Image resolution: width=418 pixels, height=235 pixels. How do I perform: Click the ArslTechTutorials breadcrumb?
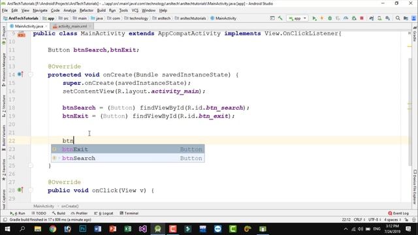[x=21, y=18]
